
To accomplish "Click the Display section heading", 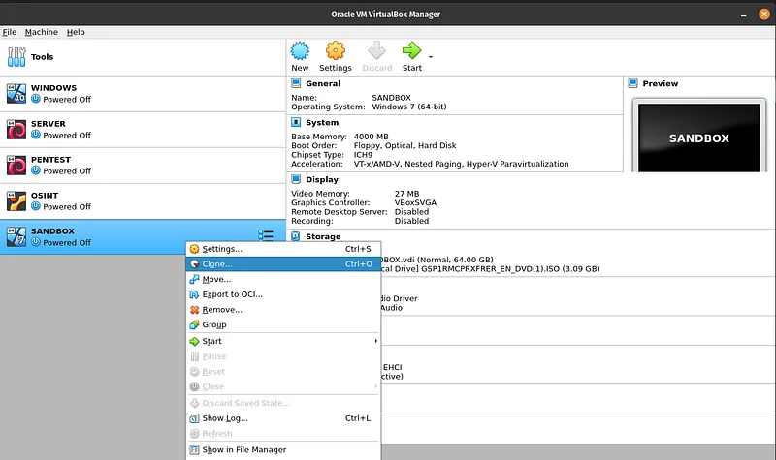I will 322,179.
